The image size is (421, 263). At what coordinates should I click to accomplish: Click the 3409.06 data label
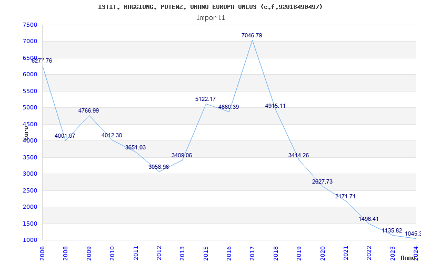[x=182, y=155]
